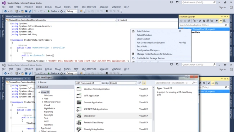Click Quick Launch search box in top window
The height and width of the screenshot is (132, 234).
pyautogui.click(x=199, y=3)
